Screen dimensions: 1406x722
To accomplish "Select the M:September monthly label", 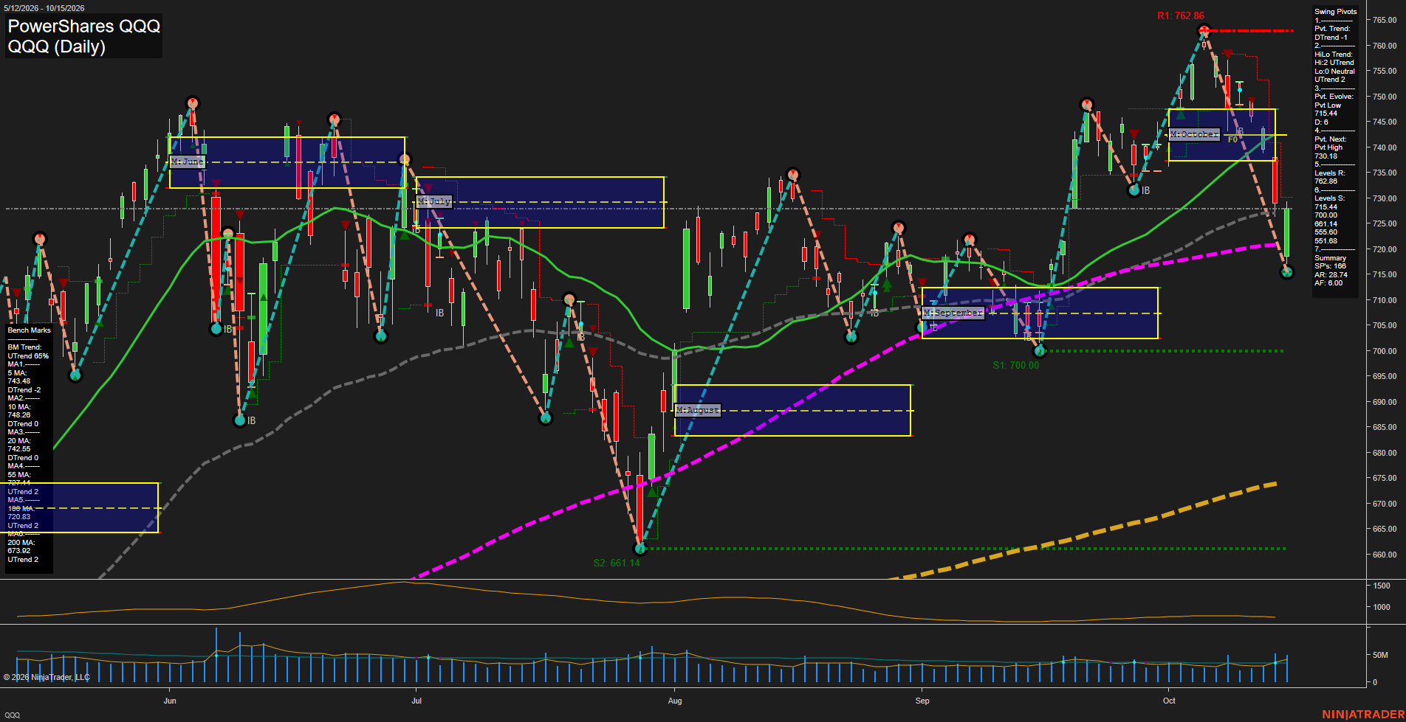I will pyautogui.click(x=953, y=313).
